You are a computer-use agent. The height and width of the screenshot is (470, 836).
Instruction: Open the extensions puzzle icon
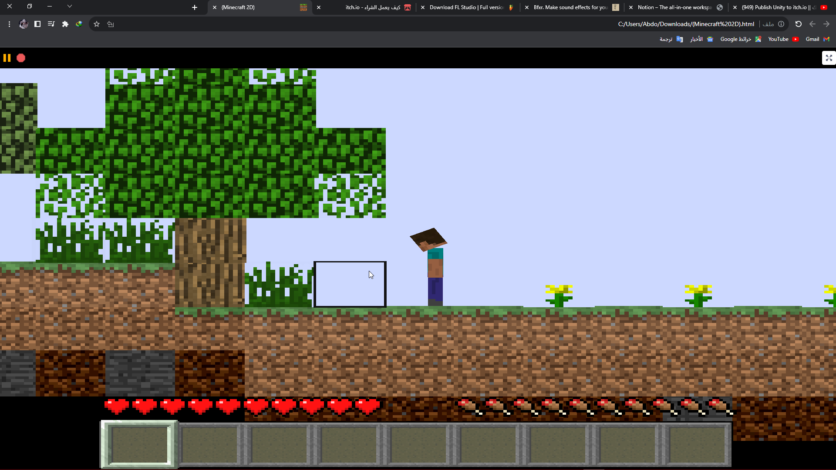click(x=65, y=24)
